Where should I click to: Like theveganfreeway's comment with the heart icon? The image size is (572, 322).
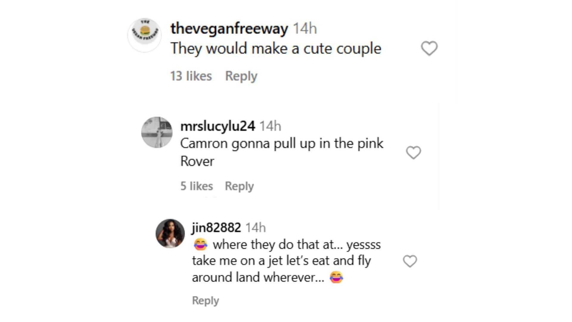pyautogui.click(x=429, y=48)
